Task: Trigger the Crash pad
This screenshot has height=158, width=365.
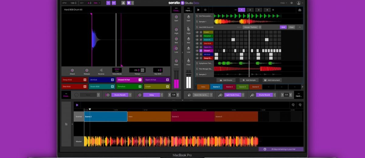Action: (x=157, y=87)
